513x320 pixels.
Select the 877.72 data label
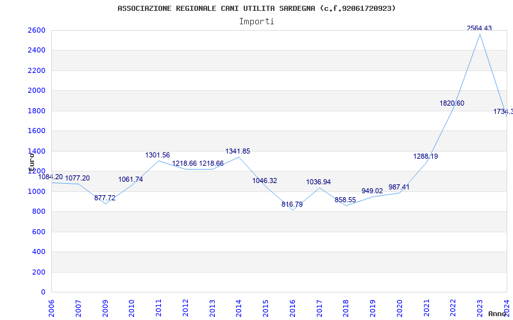click(105, 198)
